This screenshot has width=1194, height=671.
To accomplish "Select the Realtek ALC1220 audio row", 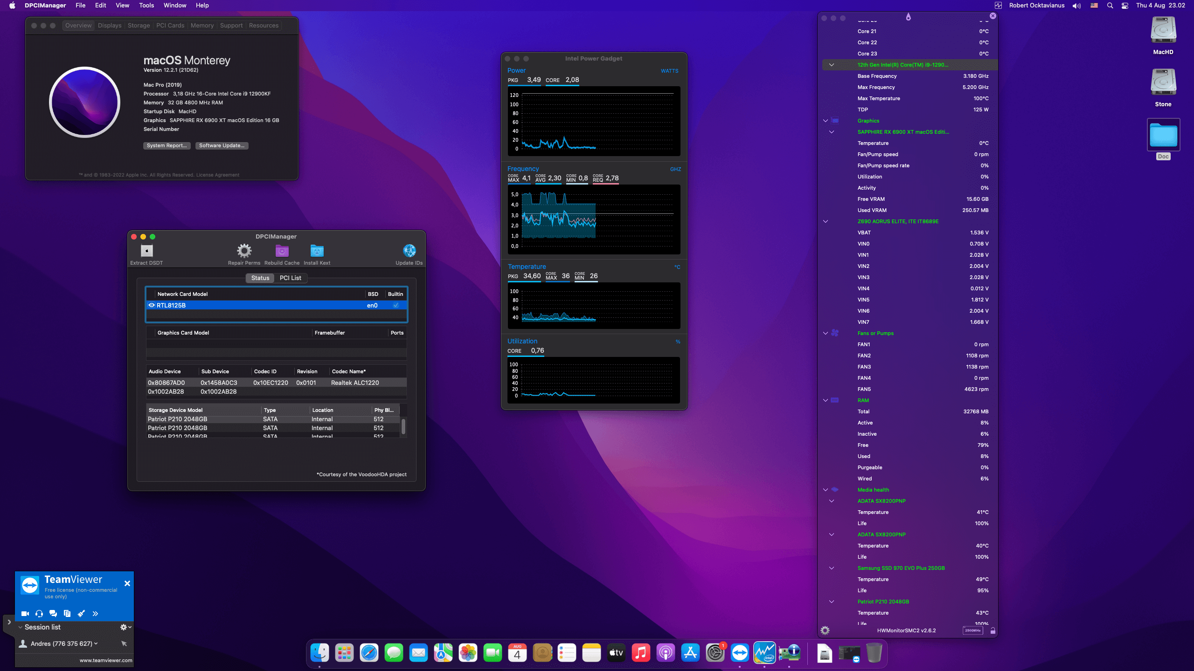I will pos(276,383).
